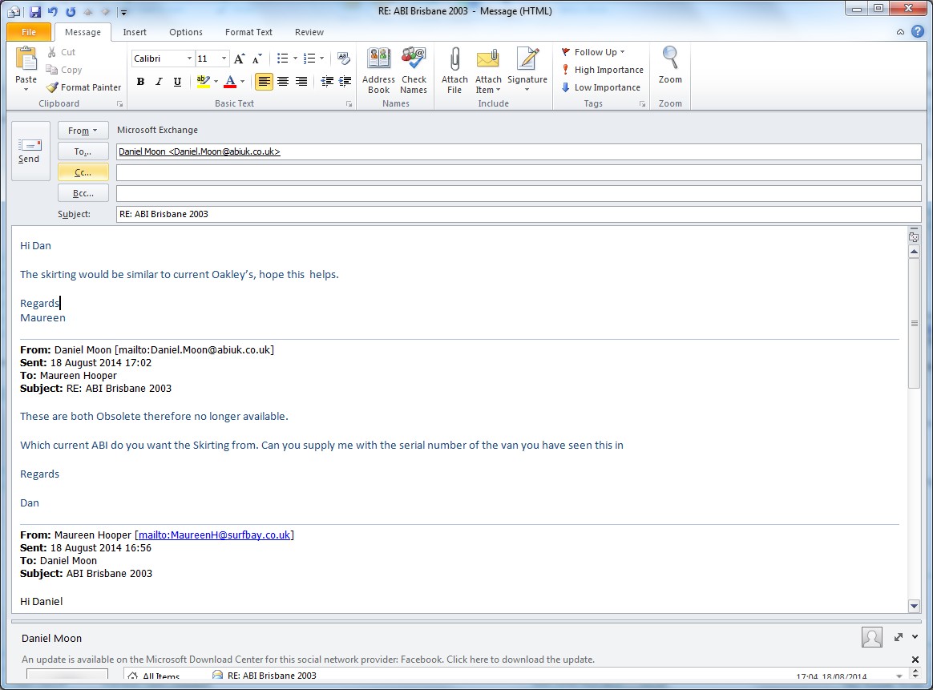933x690 pixels.
Task: Open the Address Book
Action: [378, 71]
